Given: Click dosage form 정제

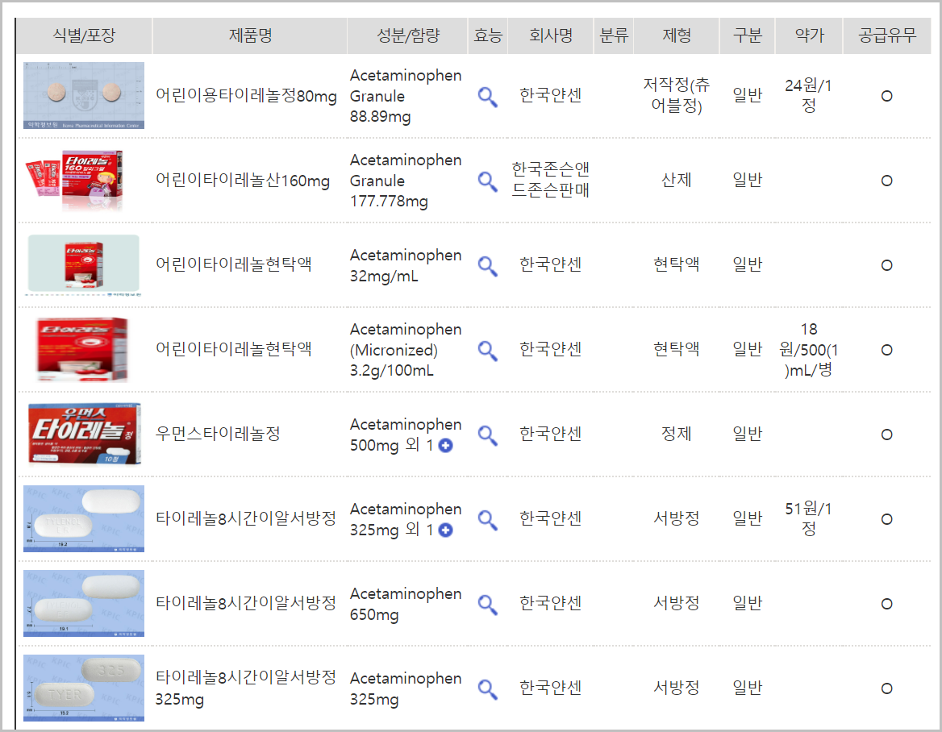Looking at the screenshot, I should [677, 434].
